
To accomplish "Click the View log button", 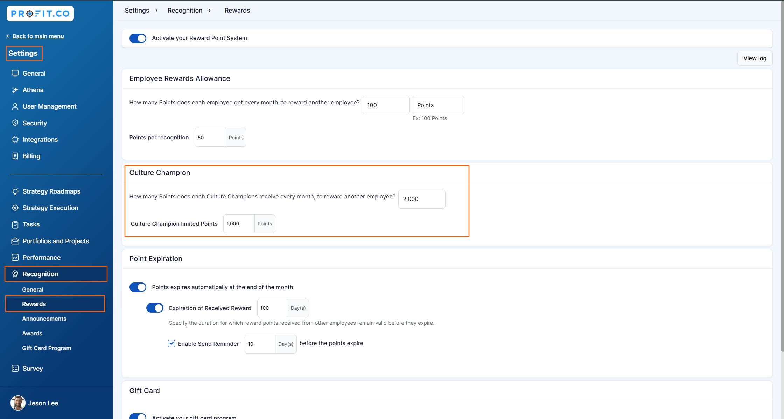I will (x=755, y=58).
